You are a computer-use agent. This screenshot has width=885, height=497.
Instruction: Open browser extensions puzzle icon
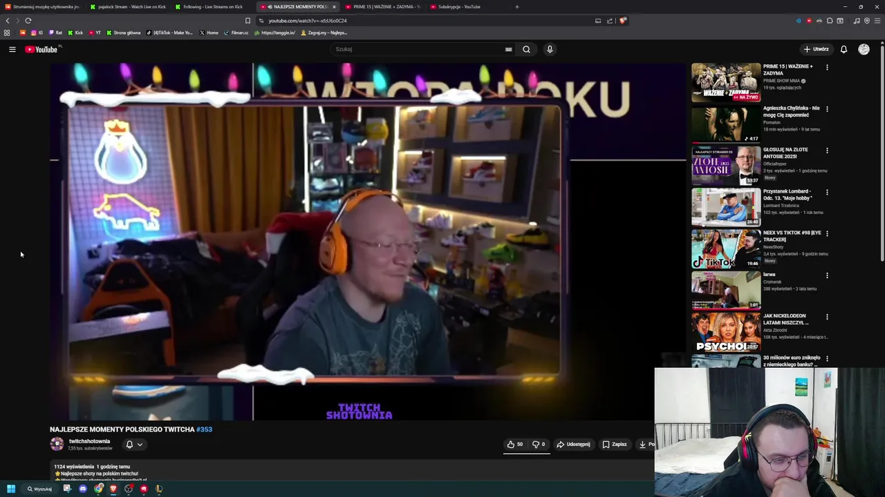[830, 21]
